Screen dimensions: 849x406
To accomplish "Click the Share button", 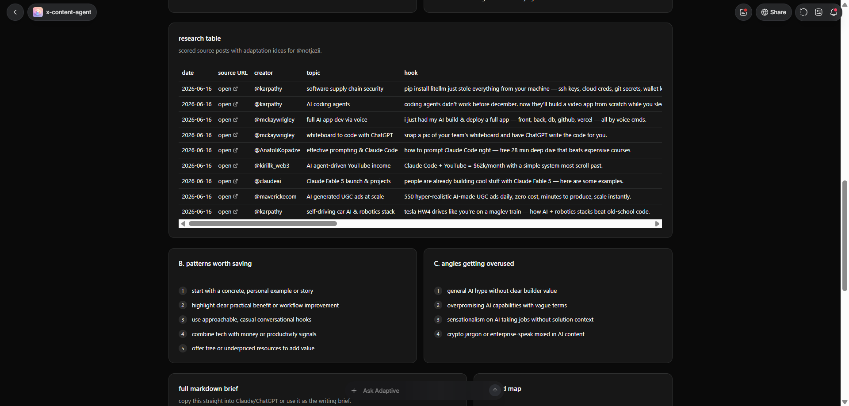I will (x=773, y=12).
